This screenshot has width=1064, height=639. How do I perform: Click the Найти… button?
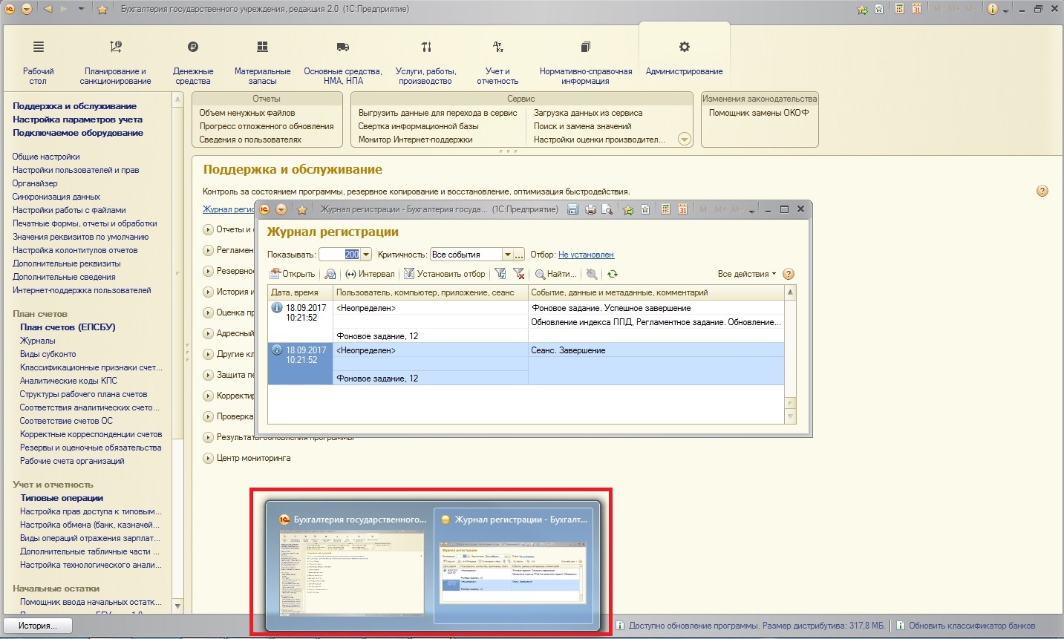click(x=555, y=274)
